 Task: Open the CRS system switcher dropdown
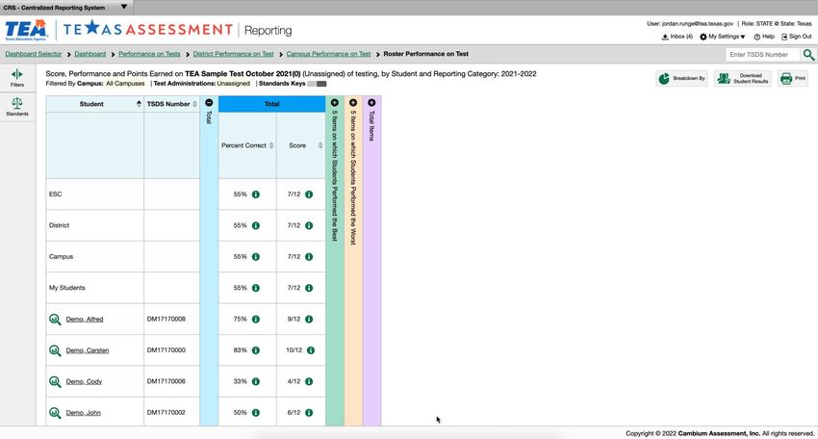pyautogui.click(x=123, y=7)
